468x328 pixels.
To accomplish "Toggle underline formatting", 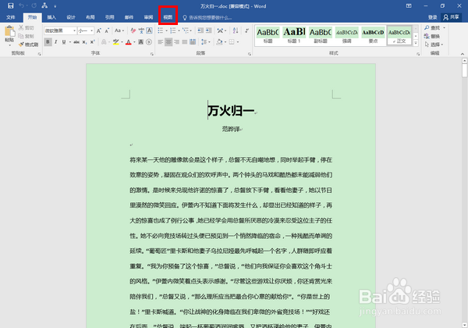I will [64, 42].
